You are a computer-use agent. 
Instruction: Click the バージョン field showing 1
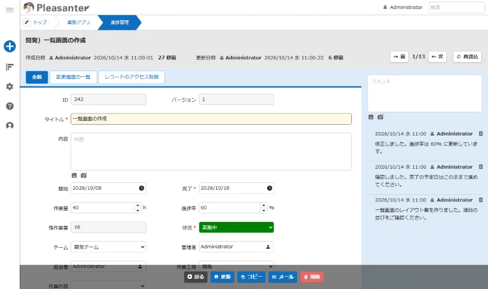[x=236, y=99]
